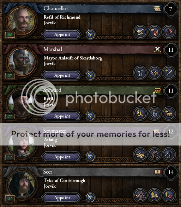Image resolution: width=181 pixels, height=207 pixels.
Task: Click the Seer's hooded monk mission icon
Action: [x=140, y=195]
